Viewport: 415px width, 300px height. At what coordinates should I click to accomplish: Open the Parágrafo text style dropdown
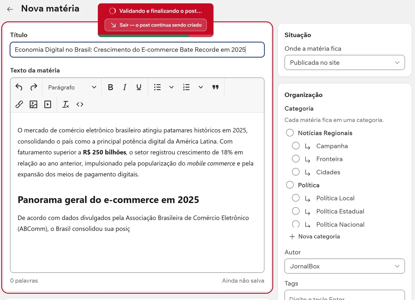pos(72,87)
